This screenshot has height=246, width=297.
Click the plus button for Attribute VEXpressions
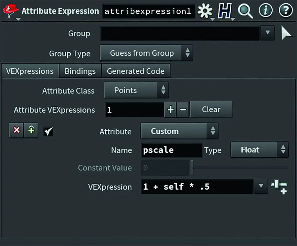pyautogui.click(x=171, y=110)
